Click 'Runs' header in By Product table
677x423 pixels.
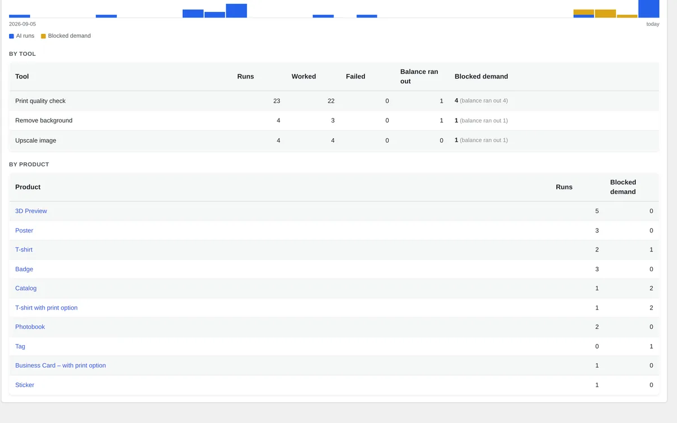[564, 187]
